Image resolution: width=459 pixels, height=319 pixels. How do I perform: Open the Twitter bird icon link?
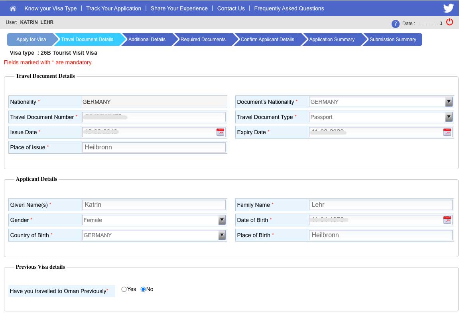click(448, 8)
